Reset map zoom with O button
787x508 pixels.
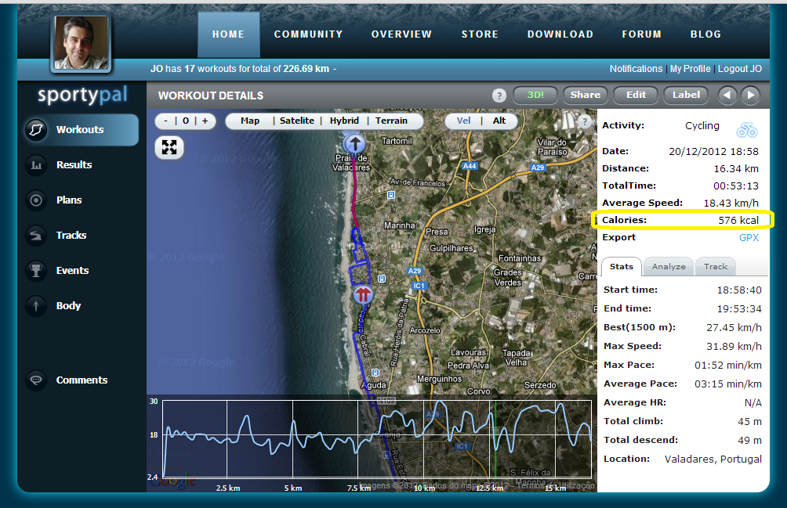click(186, 121)
